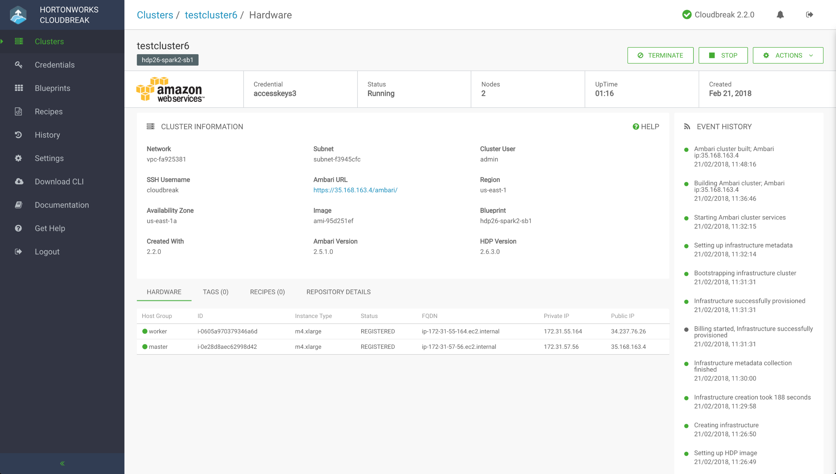Click the Event History RSS icon
The image size is (836, 474).
coord(687,126)
